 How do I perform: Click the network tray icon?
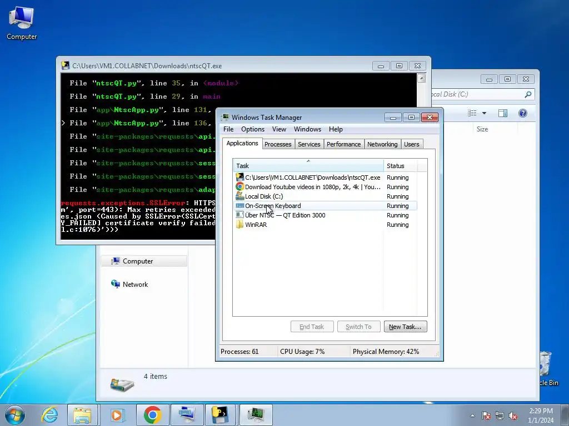tap(500, 415)
